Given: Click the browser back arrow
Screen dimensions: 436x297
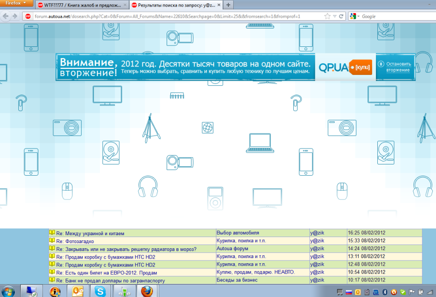Looking at the screenshot, I should point(7,16).
